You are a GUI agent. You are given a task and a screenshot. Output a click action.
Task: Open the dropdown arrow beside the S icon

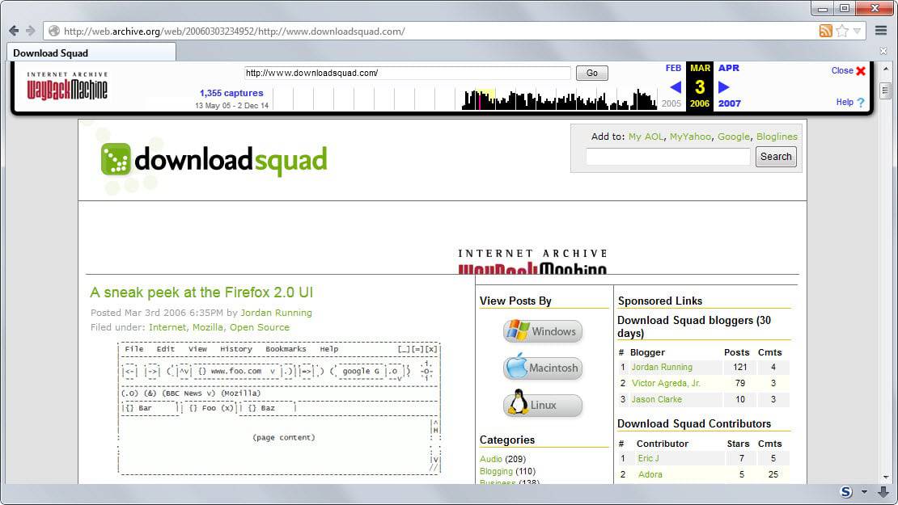pyautogui.click(x=864, y=492)
